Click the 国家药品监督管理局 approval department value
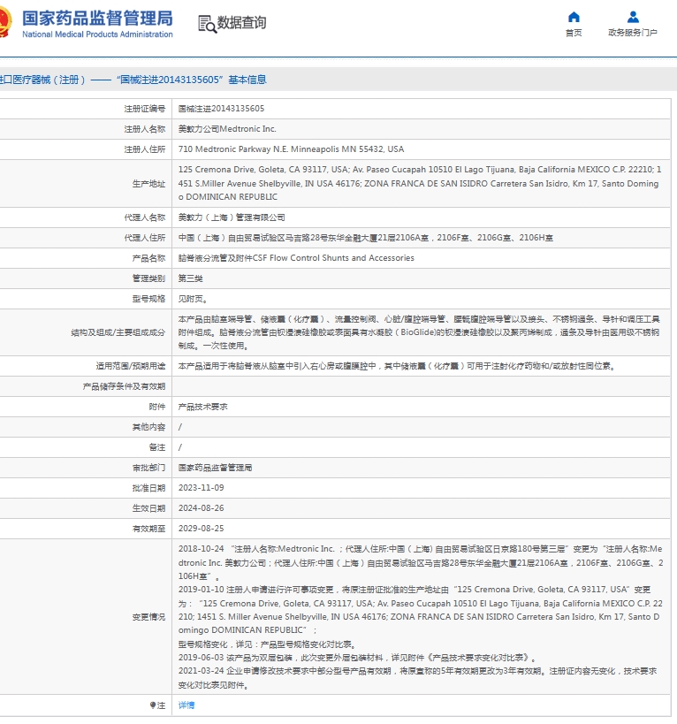The width and height of the screenshot is (677, 724). click(x=215, y=468)
